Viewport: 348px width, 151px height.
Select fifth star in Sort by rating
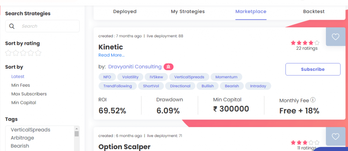pyautogui.click(x=38, y=53)
